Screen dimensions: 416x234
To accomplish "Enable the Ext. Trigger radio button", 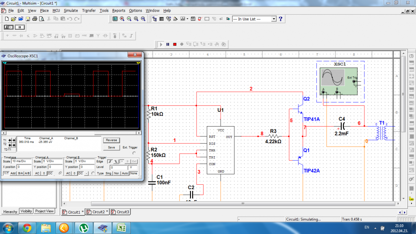I will (x=134, y=153).
